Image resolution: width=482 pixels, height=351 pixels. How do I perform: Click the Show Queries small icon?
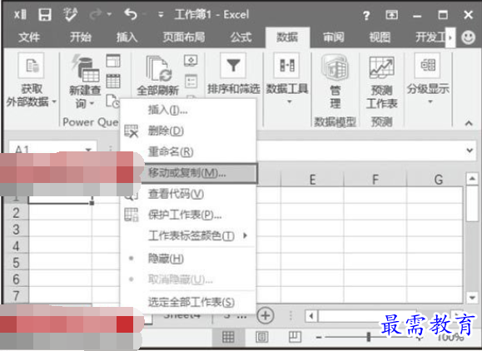pyautogui.click(x=113, y=61)
